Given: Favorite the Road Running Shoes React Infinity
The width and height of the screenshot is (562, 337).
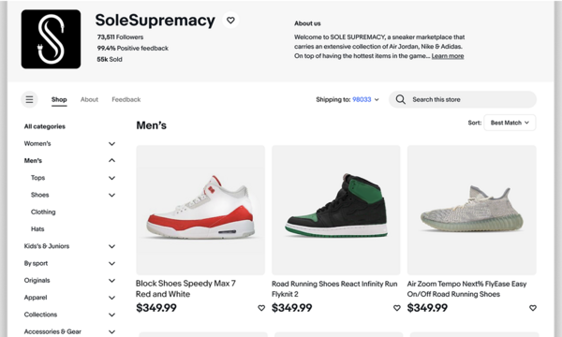Looking at the screenshot, I should click(397, 308).
